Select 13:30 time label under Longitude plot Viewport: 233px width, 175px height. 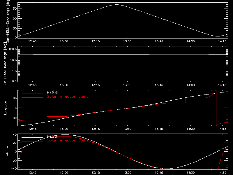click(x=127, y=129)
